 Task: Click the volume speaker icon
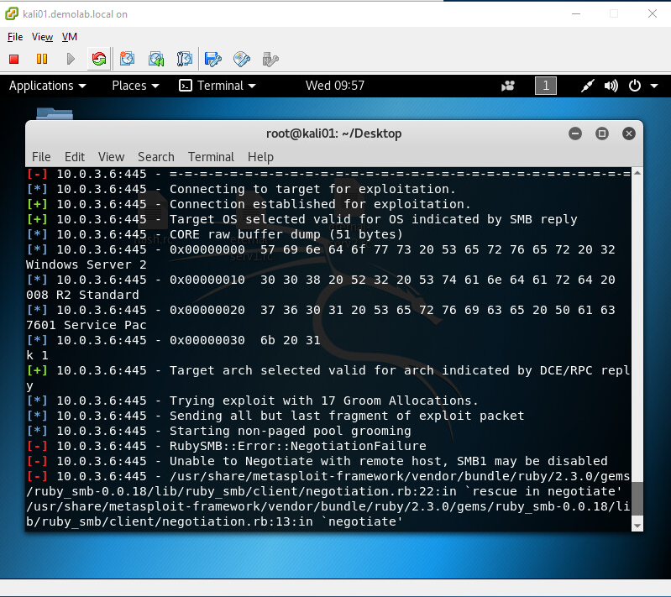[611, 86]
